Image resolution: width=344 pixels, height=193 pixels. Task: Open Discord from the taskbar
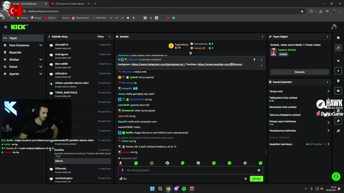coord(176,189)
